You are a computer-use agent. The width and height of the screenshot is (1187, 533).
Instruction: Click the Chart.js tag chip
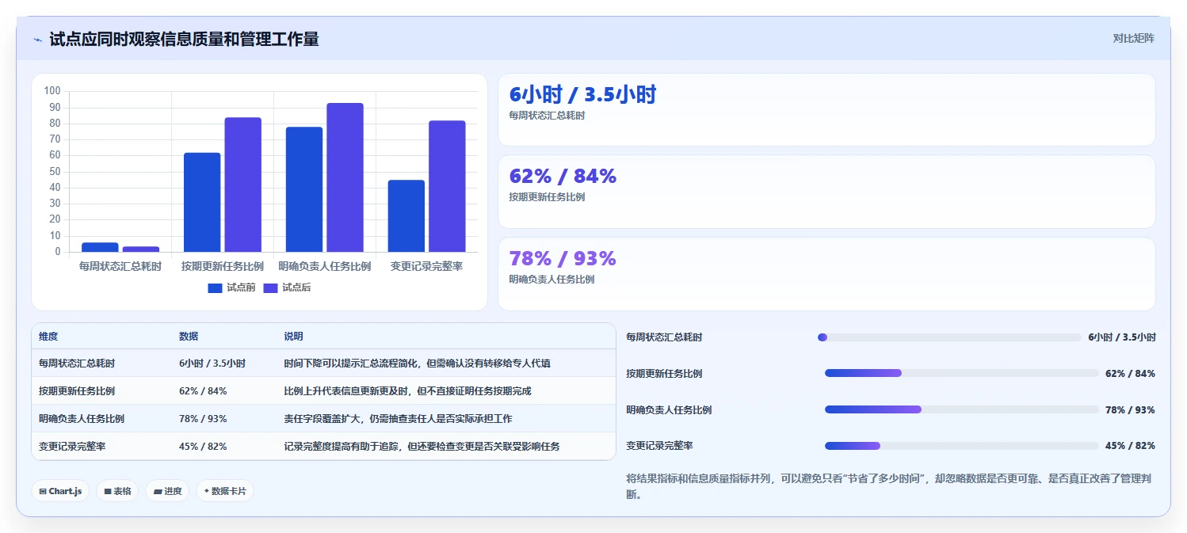(x=60, y=491)
